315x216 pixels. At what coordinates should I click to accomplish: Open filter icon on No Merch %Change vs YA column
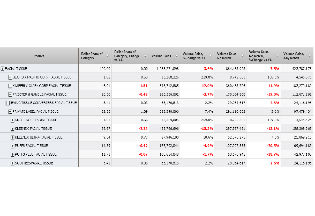tap(277, 56)
